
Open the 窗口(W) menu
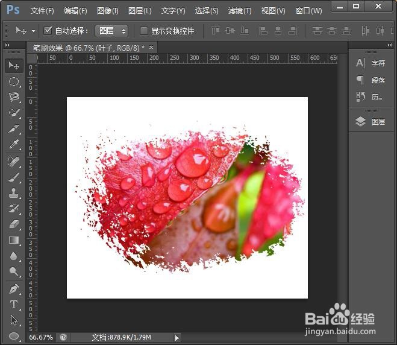308,11
